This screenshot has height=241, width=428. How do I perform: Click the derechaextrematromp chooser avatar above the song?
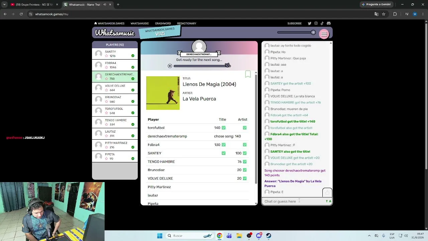click(199, 47)
